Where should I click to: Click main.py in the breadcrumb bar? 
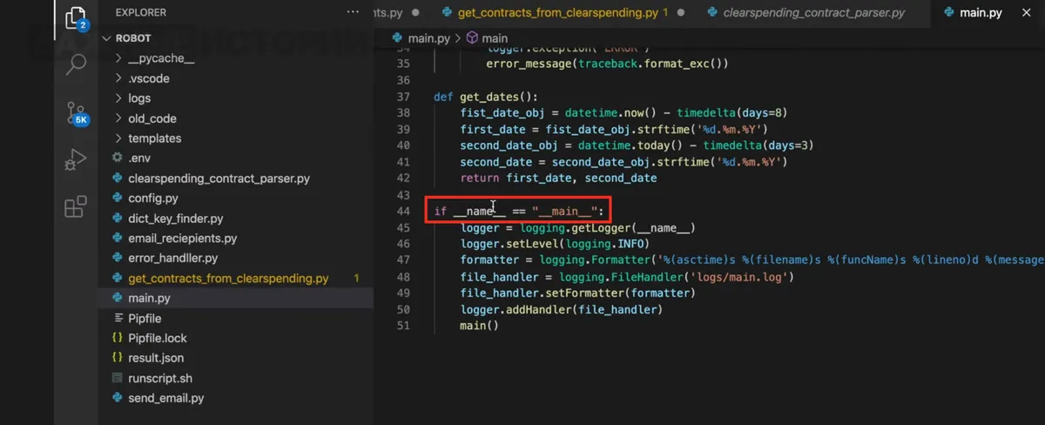pos(429,38)
